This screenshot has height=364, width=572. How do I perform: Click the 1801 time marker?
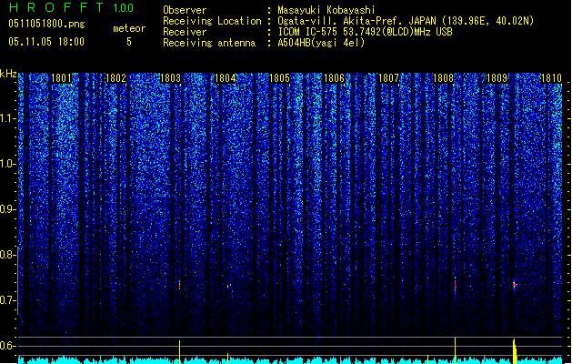coord(61,78)
